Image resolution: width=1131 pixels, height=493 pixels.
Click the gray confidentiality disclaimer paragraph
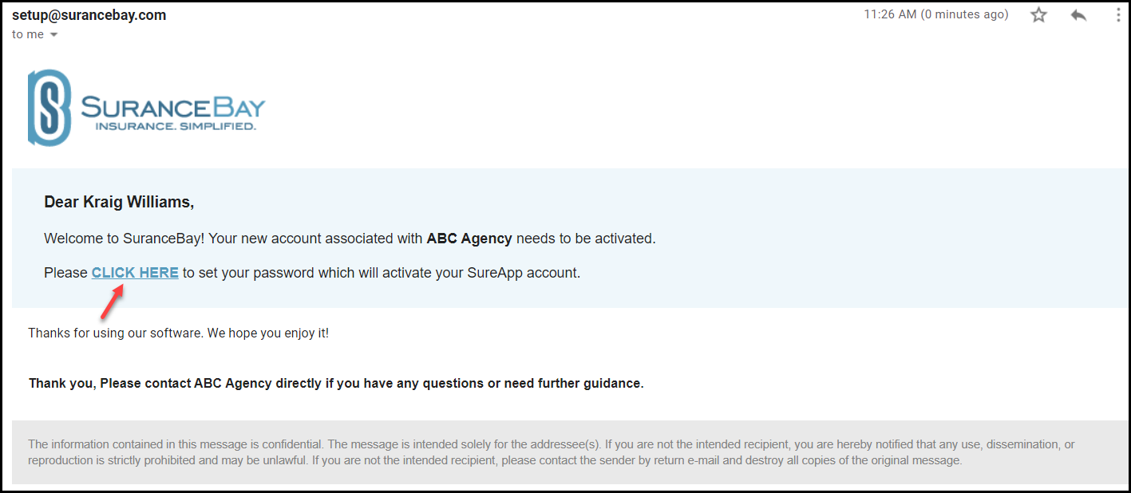(552, 452)
